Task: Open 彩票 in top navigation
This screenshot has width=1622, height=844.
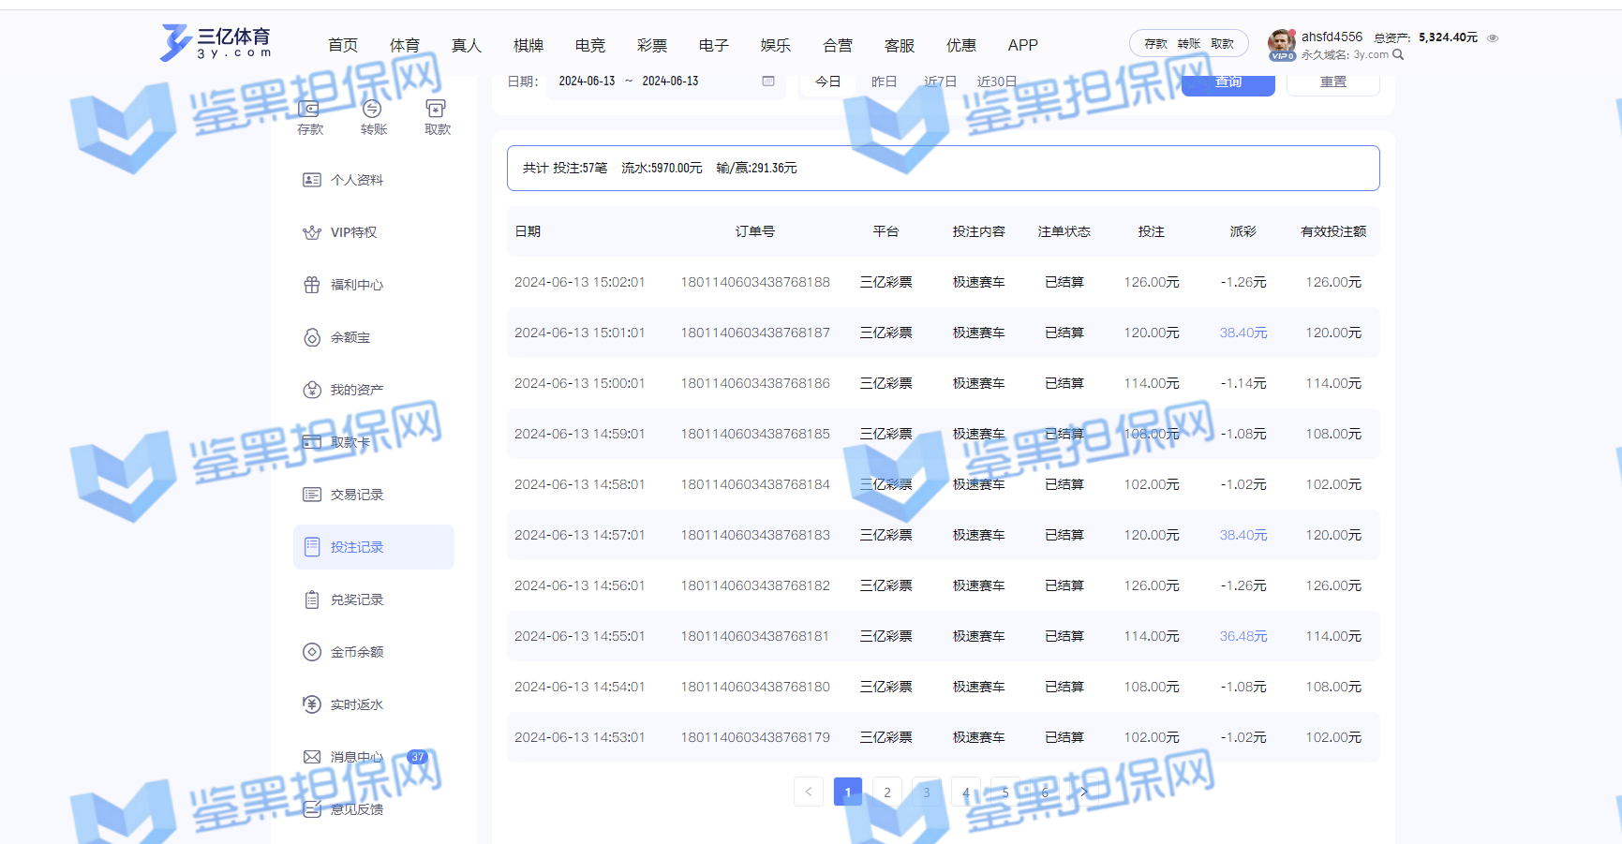Action: [x=652, y=45]
